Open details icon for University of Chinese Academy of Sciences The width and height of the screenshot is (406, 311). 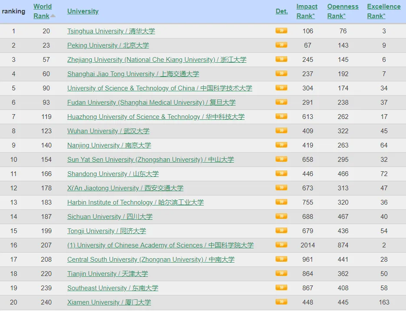click(x=281, y=245)
